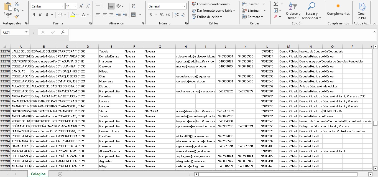
Task: Click the Merge and Center icon
Action: click(134, 15)
